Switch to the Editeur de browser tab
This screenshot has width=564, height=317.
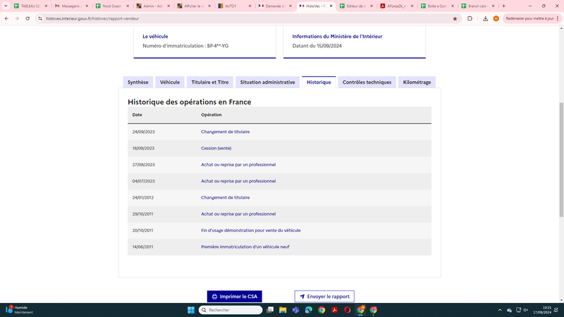pyautogui.click(x=356, y=6)
